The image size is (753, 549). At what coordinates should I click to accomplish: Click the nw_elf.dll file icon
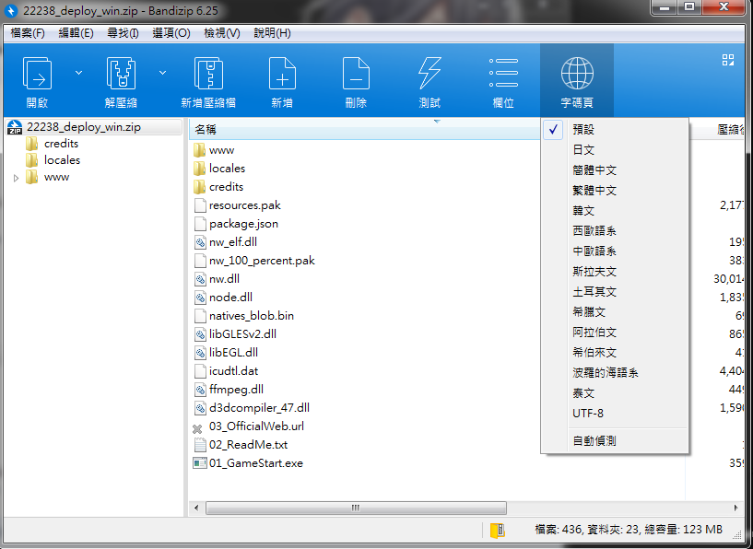[x=200, y=242]
